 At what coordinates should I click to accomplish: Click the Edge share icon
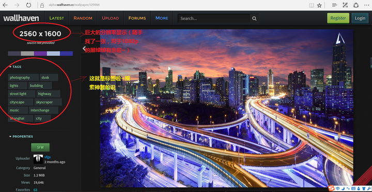click(356, 5)
